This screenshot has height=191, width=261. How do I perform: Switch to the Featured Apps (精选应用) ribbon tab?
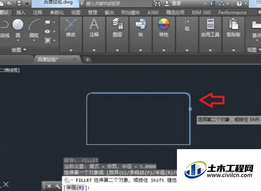click(175, 13)
